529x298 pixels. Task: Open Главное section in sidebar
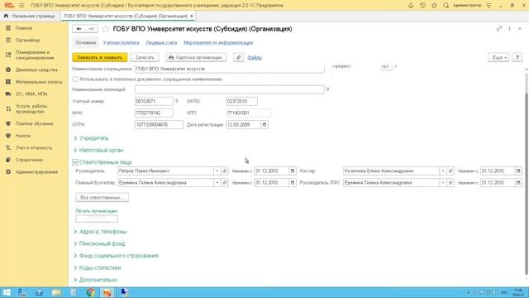(x=24, y=28)
